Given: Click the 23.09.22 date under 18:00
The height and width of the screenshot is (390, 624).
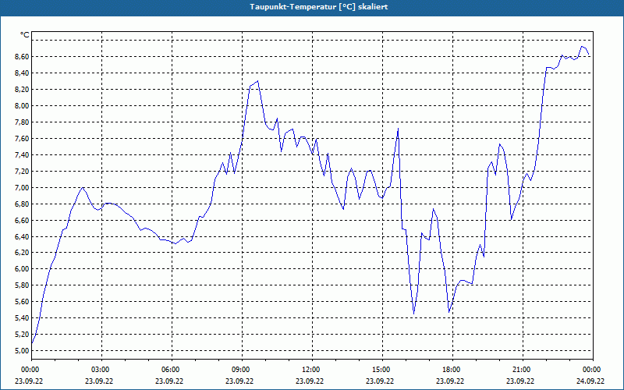Looking at the screenshot, I should 450,381.
